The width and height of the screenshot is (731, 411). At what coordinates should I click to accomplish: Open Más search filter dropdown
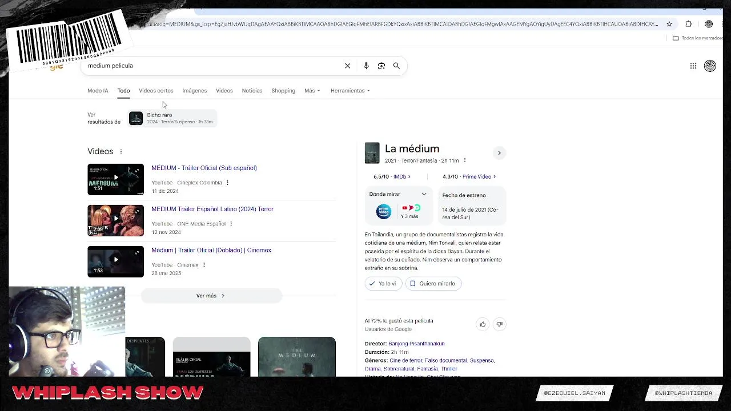pyautogui.click(x=312, y=91)
